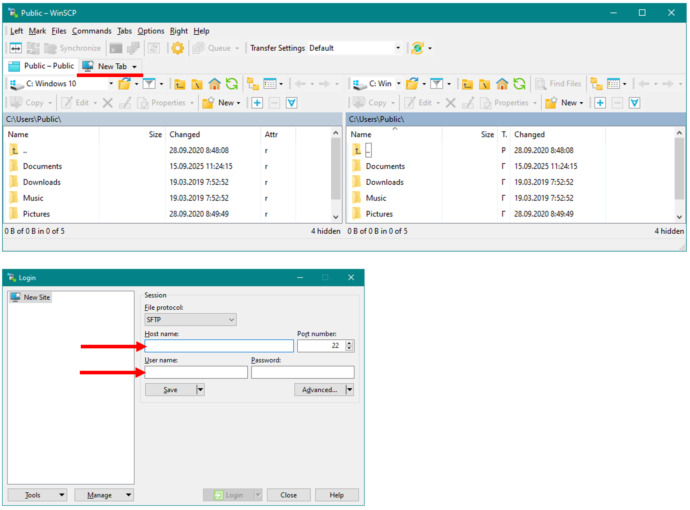Increase the port number with up spinner
The width and height of the screenshot is (690, 510).
(x=349, y=343)
